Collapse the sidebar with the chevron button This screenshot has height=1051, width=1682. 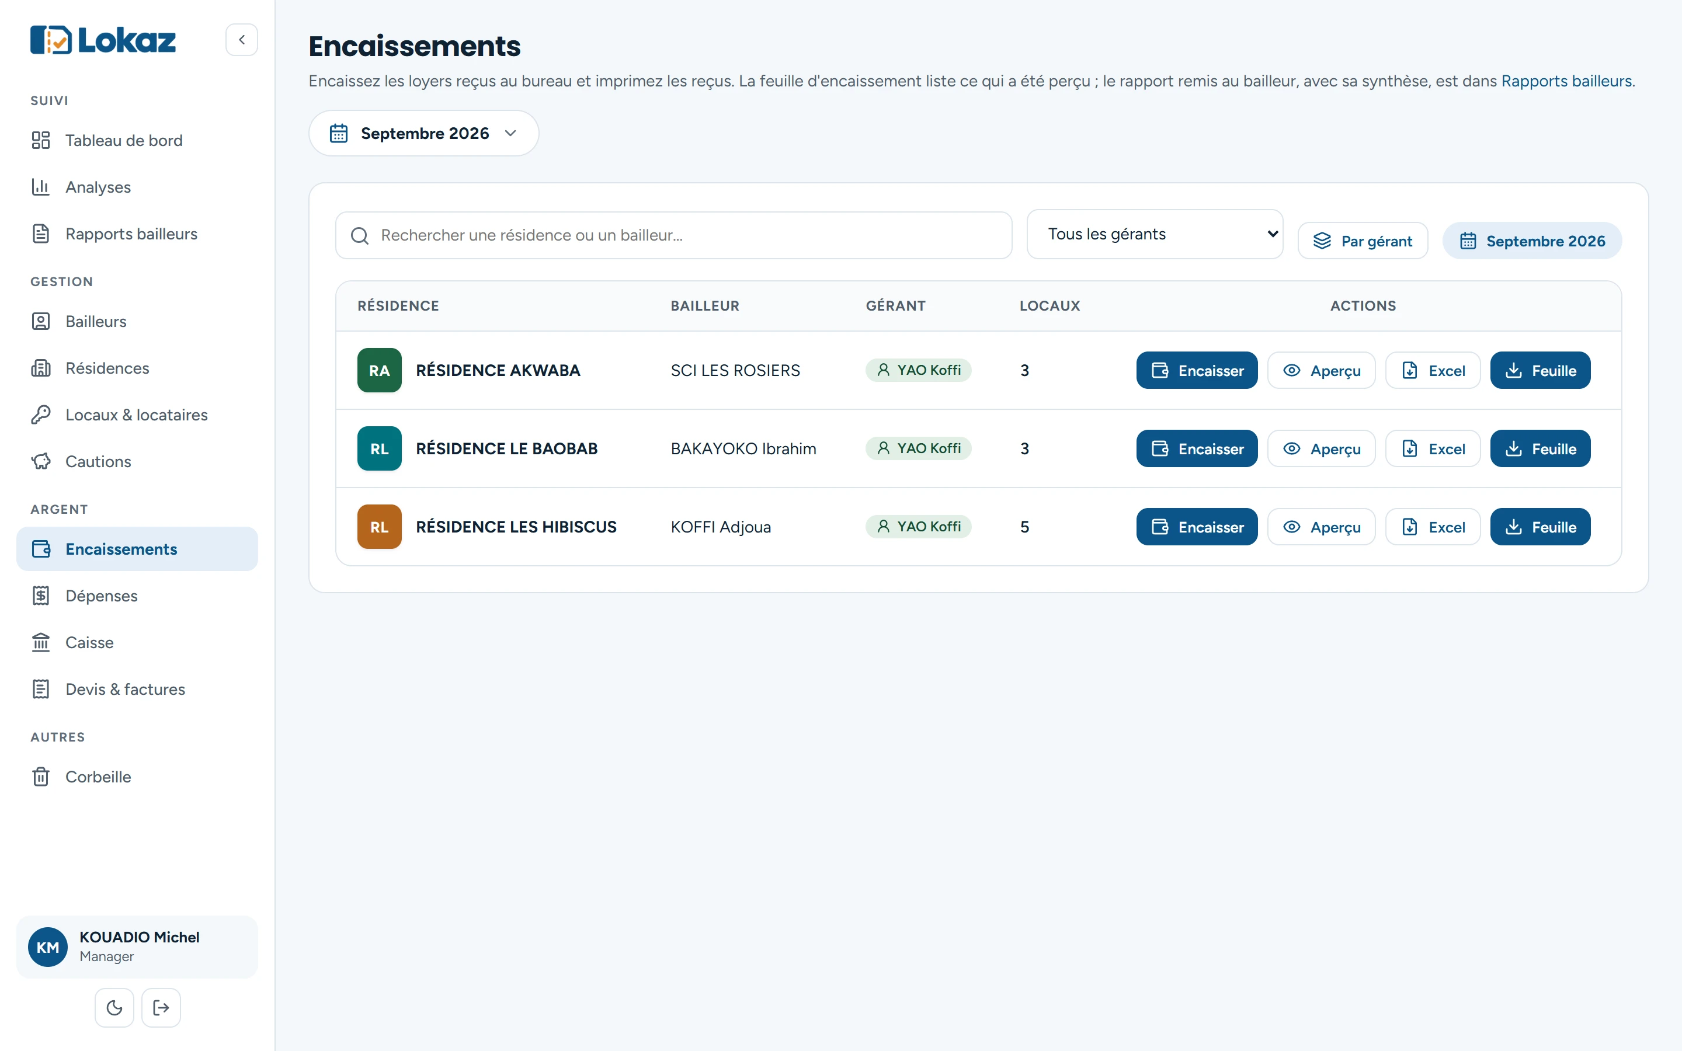coord(241,40)
